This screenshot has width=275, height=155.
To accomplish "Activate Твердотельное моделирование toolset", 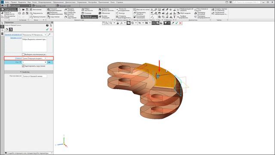I will [9, 9].
